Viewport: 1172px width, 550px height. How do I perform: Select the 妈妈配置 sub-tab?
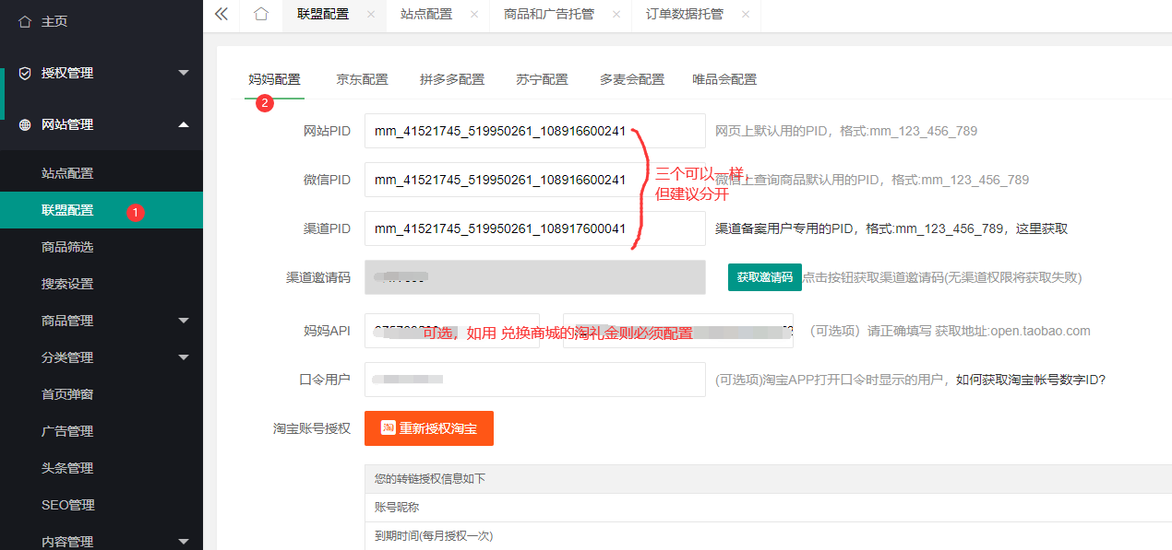pyautogui.click(x=275, y=79)
